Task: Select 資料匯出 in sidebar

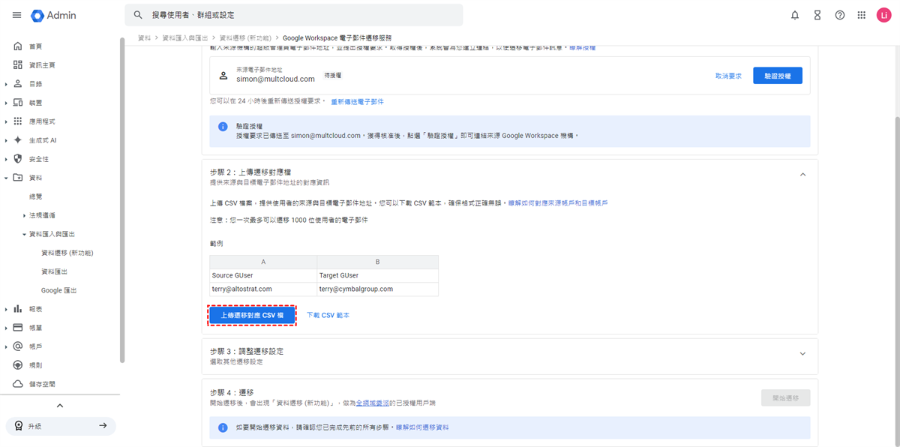Action: [54, 271]
